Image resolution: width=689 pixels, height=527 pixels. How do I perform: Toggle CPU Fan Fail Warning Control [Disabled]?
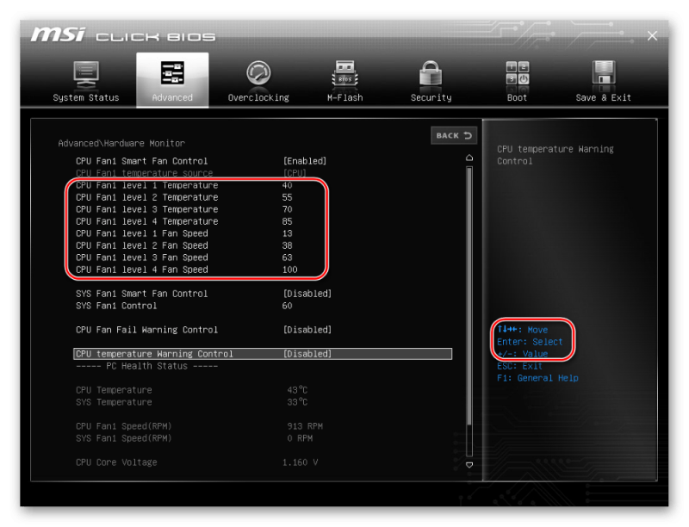(307, 330)
